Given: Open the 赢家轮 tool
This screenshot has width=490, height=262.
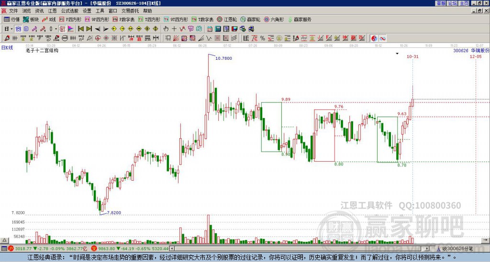Looking at the screenshot, I should pyautogui.click(x=250, y=19).
